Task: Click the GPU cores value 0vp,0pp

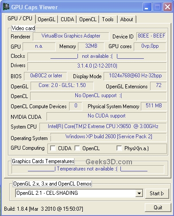Action: [150, 46]
